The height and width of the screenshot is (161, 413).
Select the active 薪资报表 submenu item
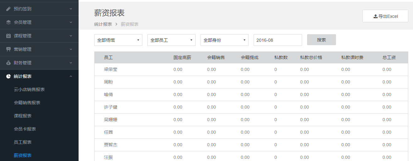coord(23,155)
